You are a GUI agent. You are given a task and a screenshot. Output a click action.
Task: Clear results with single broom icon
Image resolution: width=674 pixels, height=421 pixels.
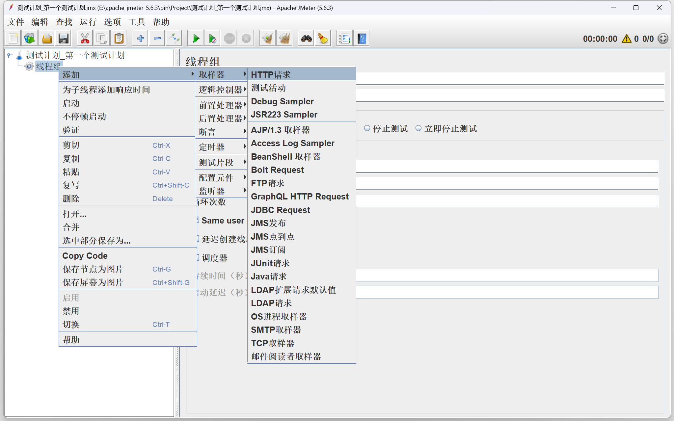pos(268,39)
